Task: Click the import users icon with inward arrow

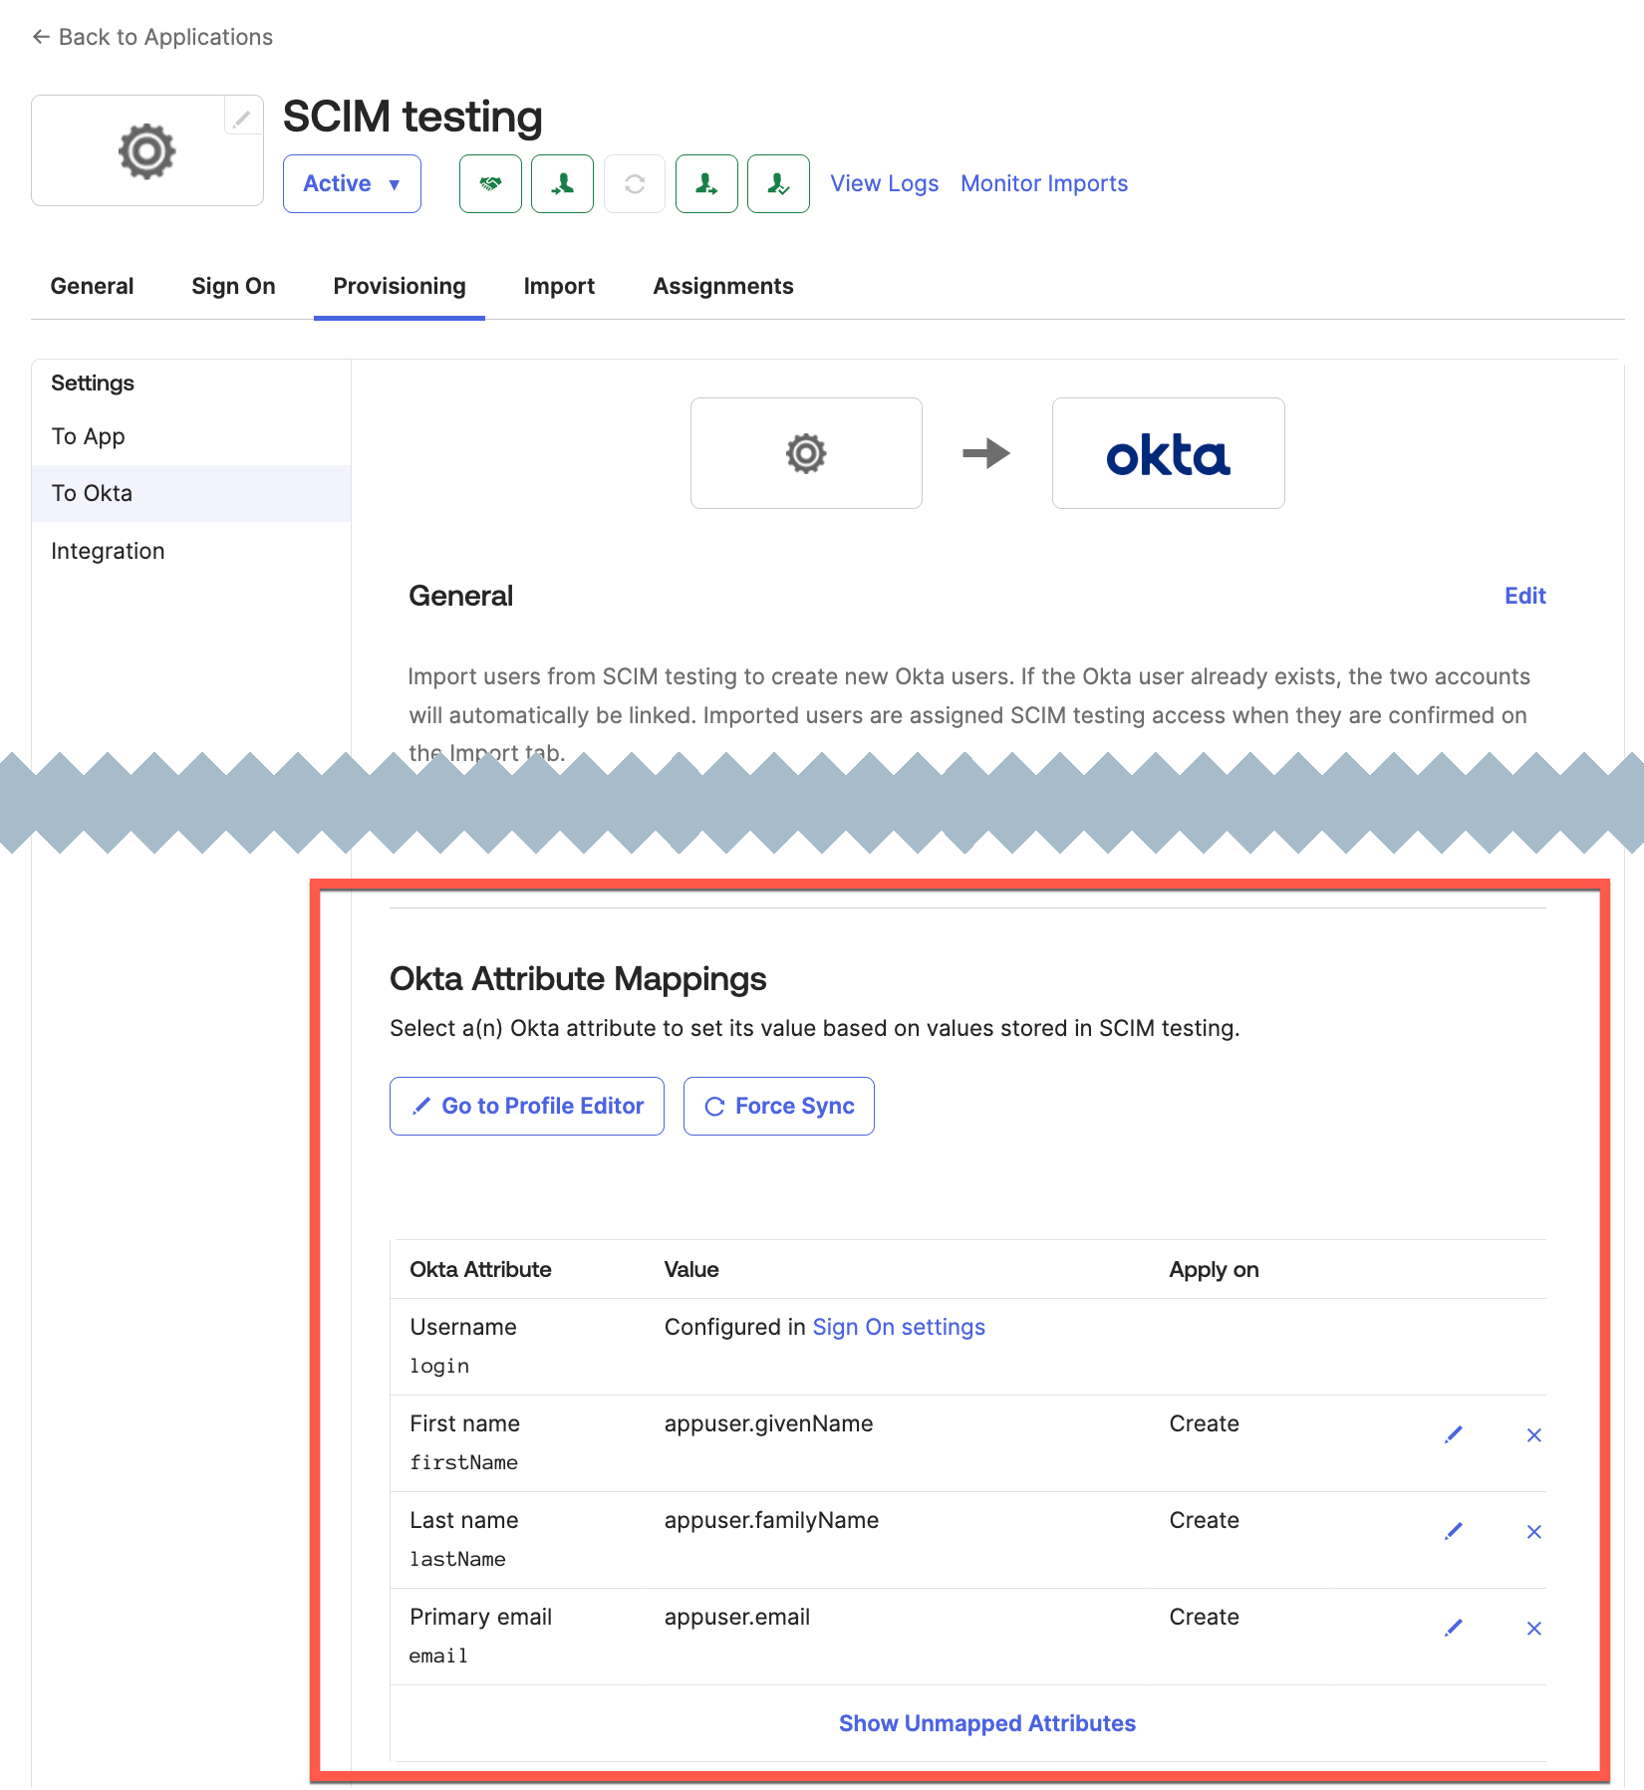Action: tap(562, 184)
